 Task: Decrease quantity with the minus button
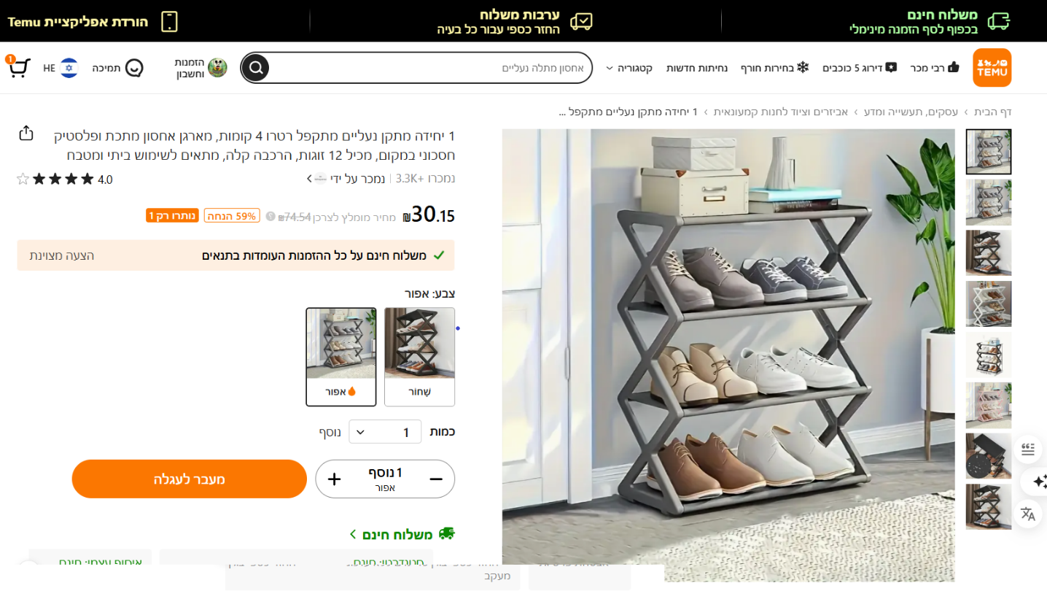[x=436, y=479]
